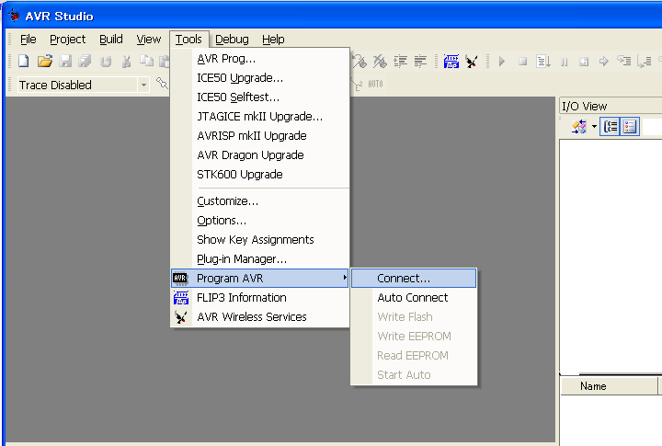This screenshot has width=662, height=446.
Task: Click the Trace Disabled combo box
Action: (x=83, y=85)
